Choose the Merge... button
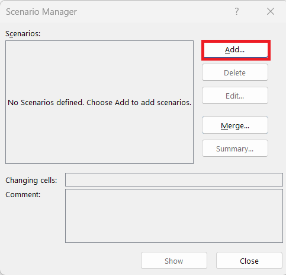Viewport: 286px width, 275px height. 235,125
